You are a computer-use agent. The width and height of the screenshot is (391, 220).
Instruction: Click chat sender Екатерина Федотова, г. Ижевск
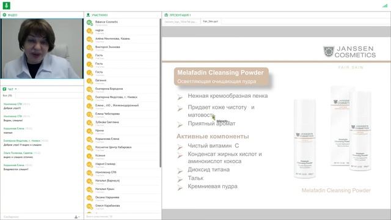click(22, 141)
